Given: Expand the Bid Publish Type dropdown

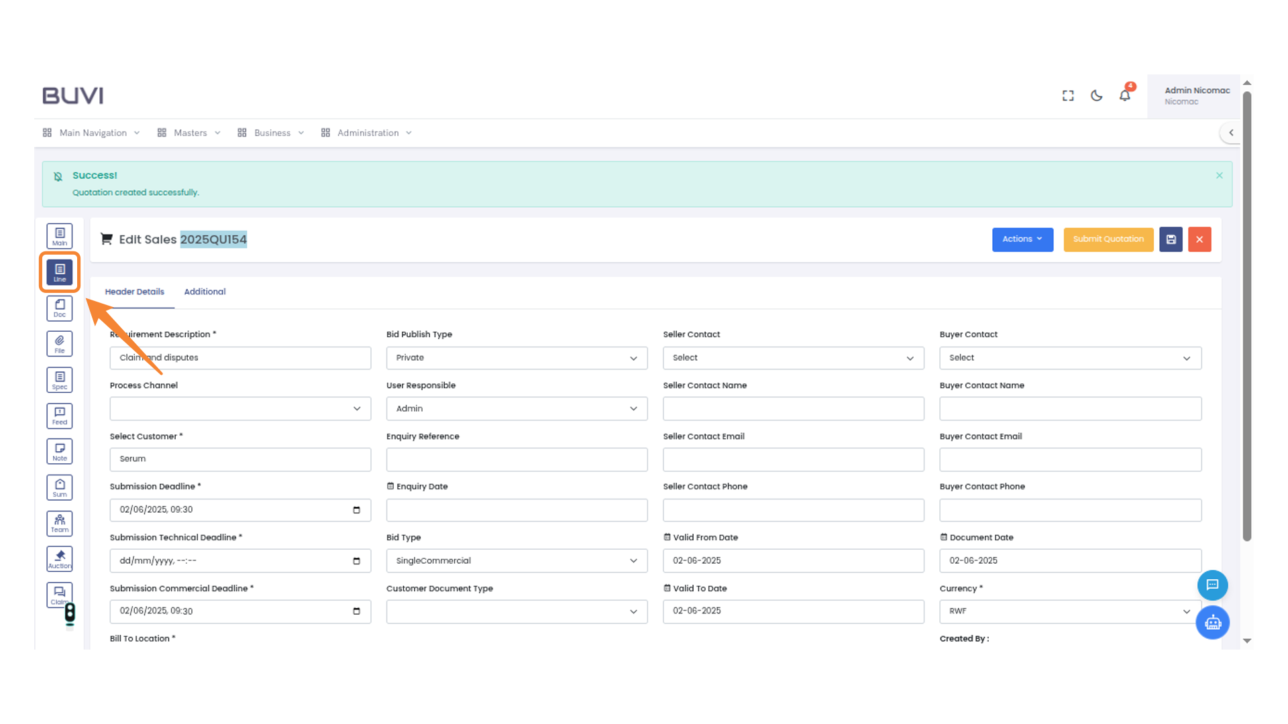Looking at the screenshot, I should pyautogui.click(x=517, y=358).
